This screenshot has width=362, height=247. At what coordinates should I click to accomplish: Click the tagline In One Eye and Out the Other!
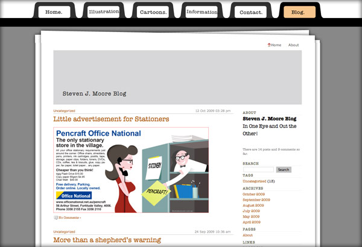270,130
